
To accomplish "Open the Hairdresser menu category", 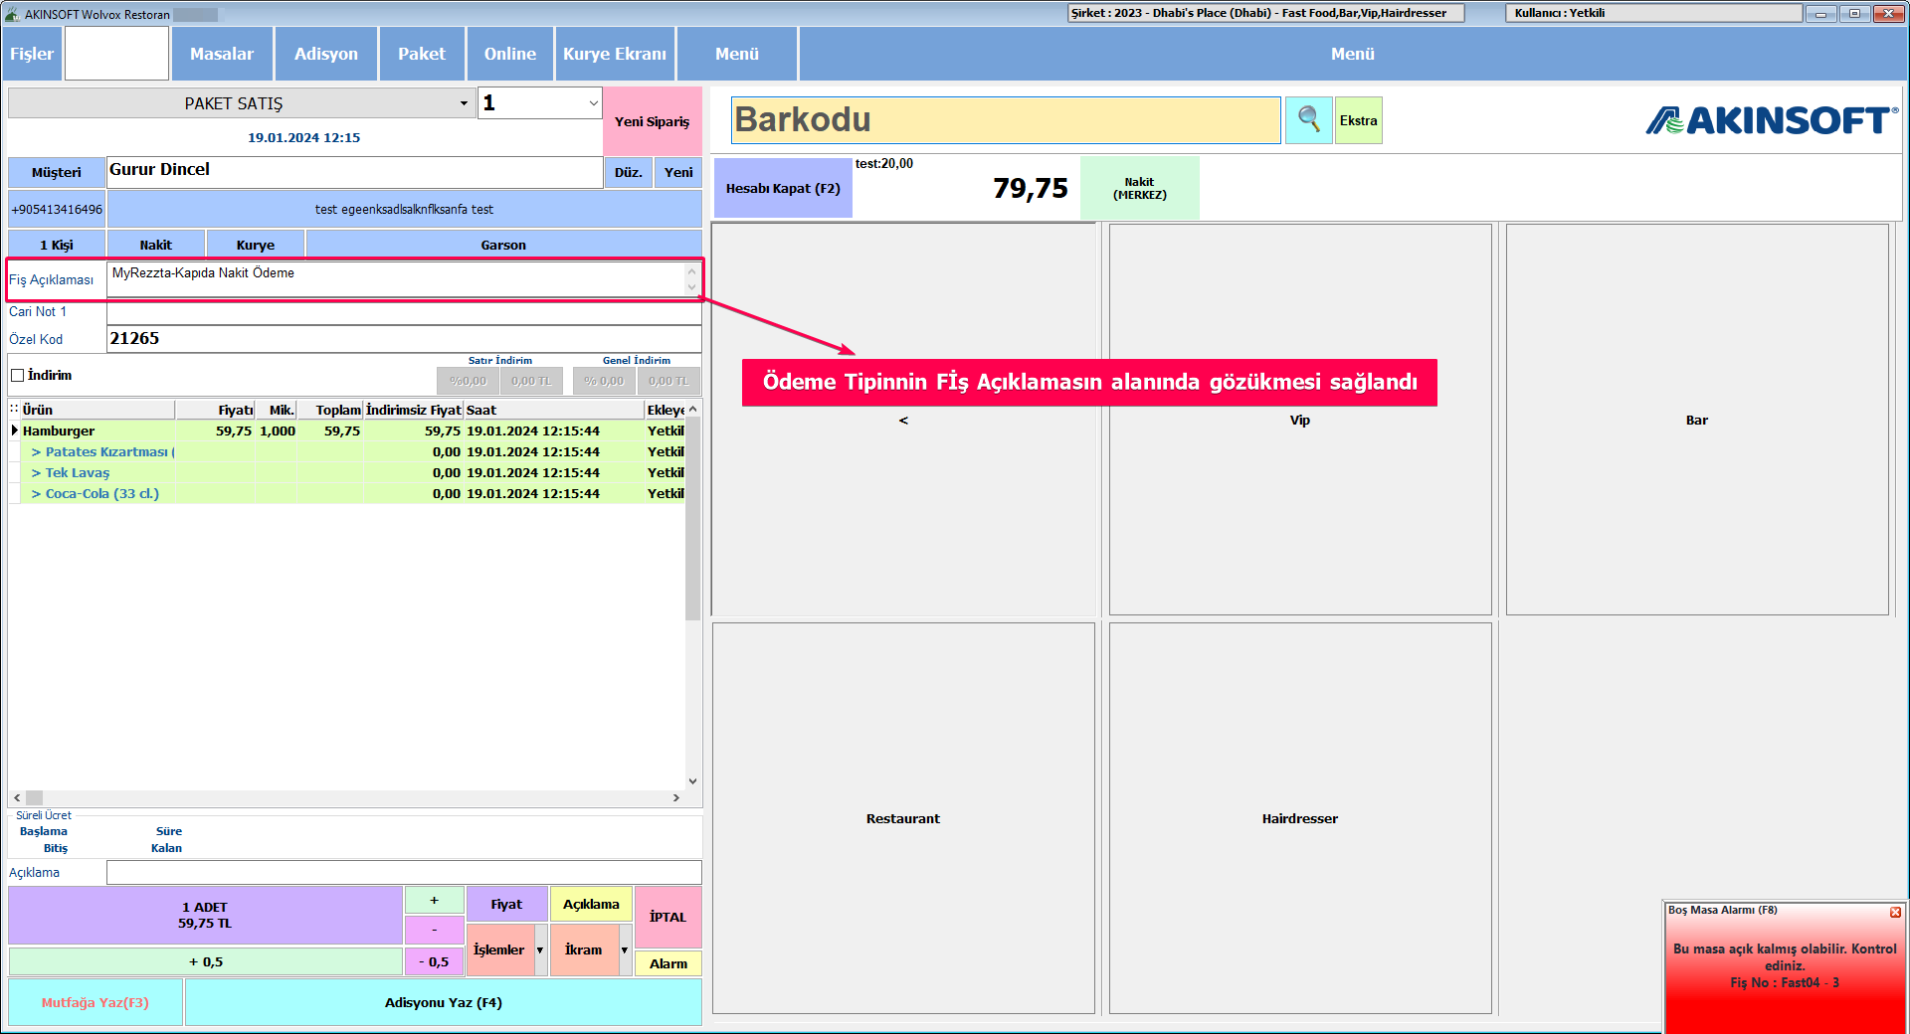I will pos(1299,818).
